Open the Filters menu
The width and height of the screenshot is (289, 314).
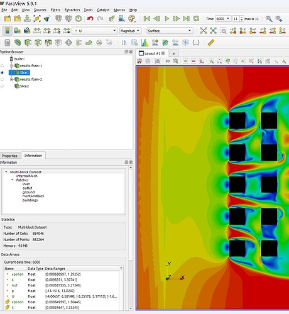point(55,10)
